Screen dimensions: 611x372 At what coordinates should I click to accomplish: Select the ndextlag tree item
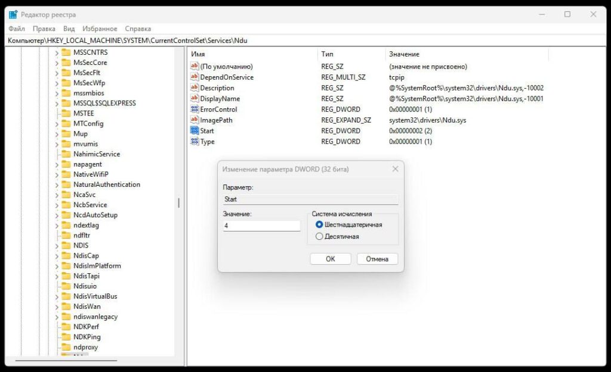(86, 225)
